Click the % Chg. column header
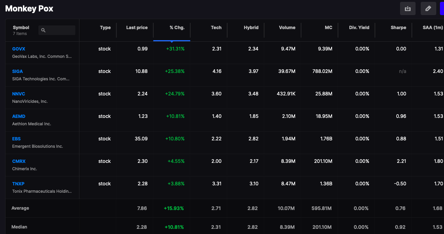 point(177,28)
